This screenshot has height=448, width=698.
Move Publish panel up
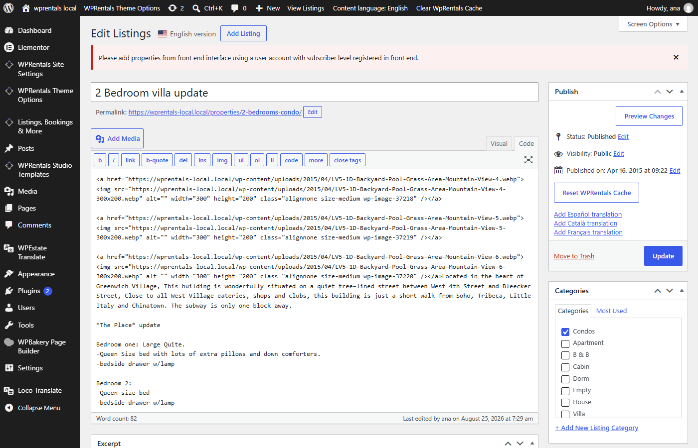[658, 92]
